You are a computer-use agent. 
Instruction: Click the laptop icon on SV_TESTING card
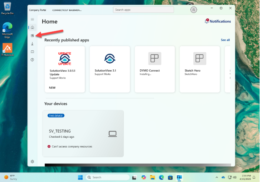[x=113, y=134]
